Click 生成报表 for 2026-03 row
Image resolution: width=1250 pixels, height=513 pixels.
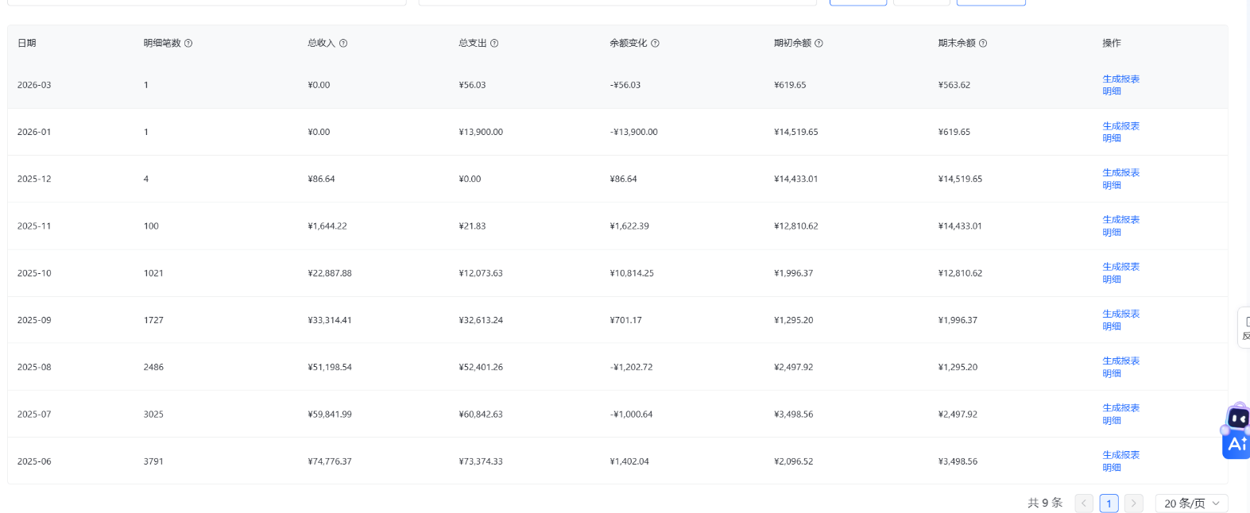1120,79
